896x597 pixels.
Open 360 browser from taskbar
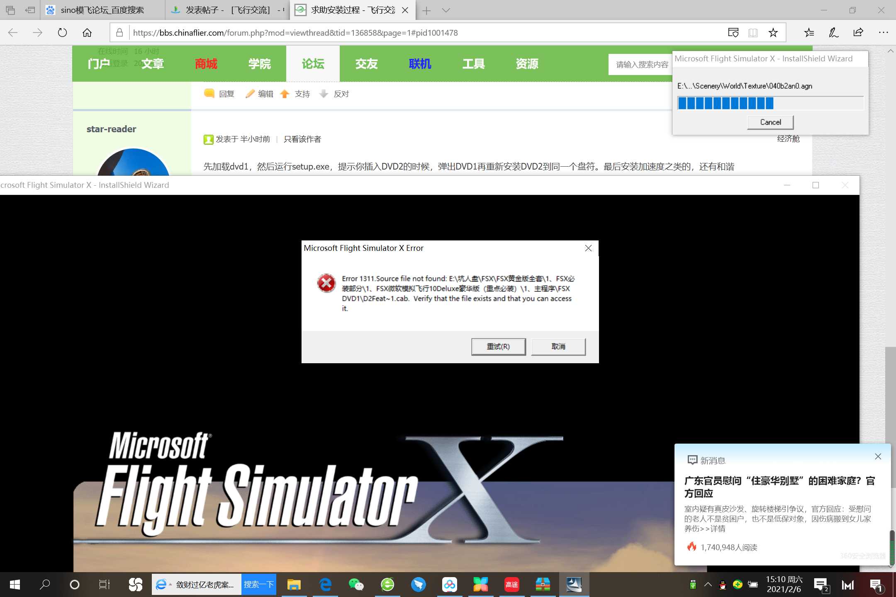pos(387,585)
